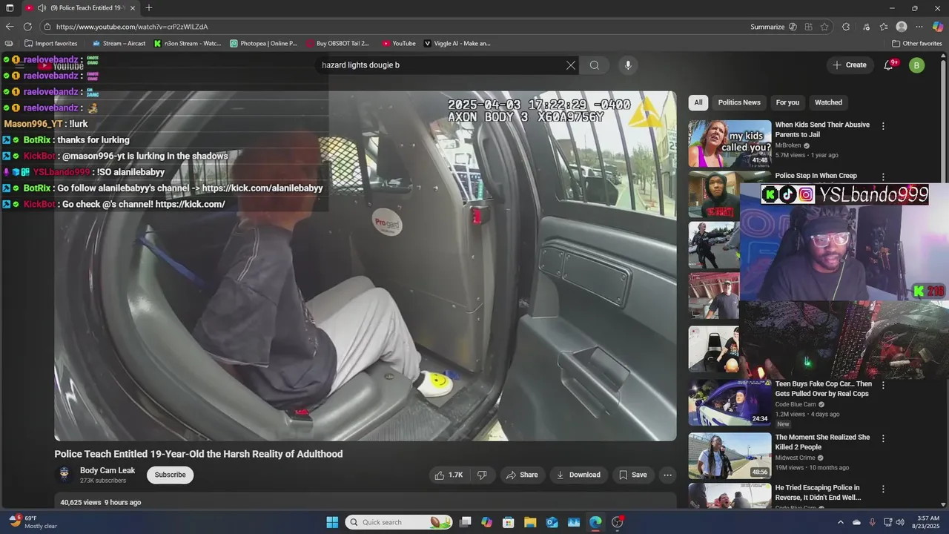Open the YouTube account avatar menu
Image resolution: width=949 pixels, height=534 pixels.
click(916, 65)
